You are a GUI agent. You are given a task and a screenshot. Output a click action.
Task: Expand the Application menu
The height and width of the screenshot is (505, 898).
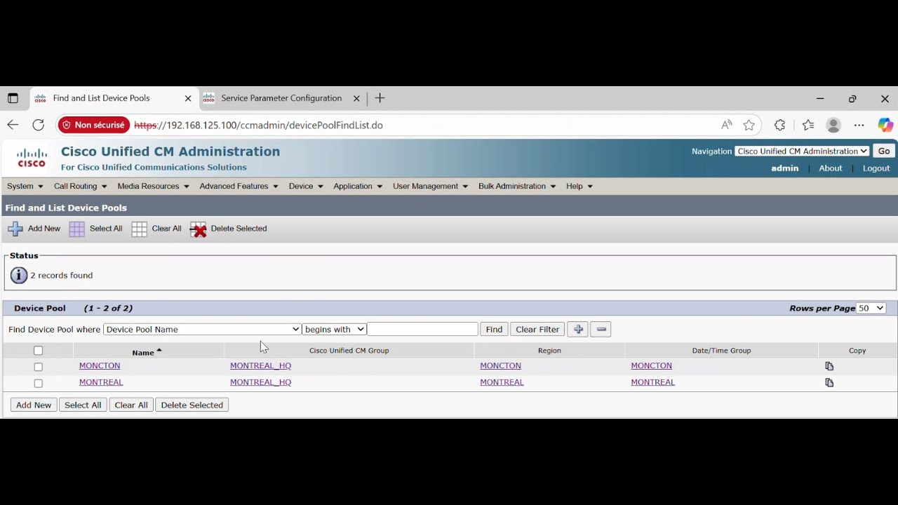[x=357, y=187]
